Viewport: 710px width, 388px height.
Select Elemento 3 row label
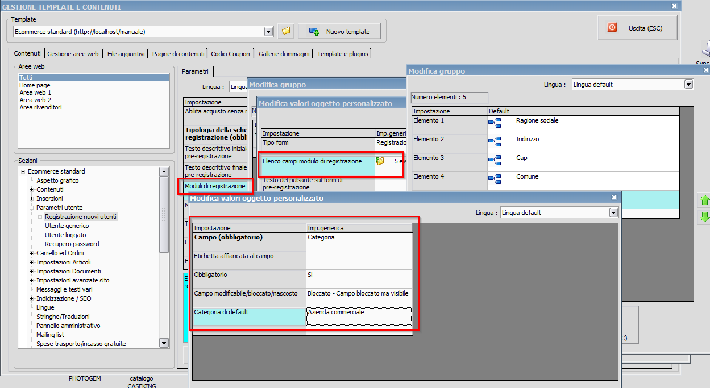pyautogui.click(x=449, y=162)
